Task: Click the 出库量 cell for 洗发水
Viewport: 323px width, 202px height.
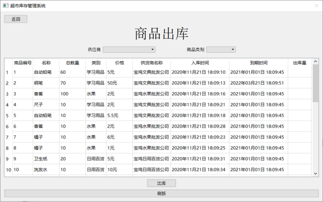Action: click(300, 170)
